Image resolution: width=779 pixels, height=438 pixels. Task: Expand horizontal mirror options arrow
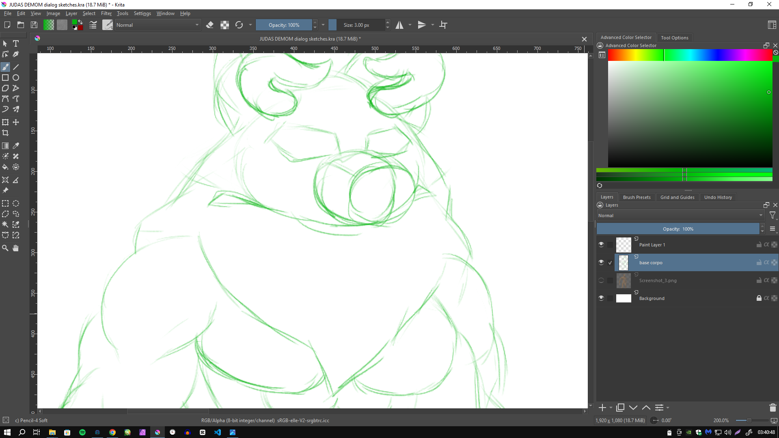[x=410, y=25]
